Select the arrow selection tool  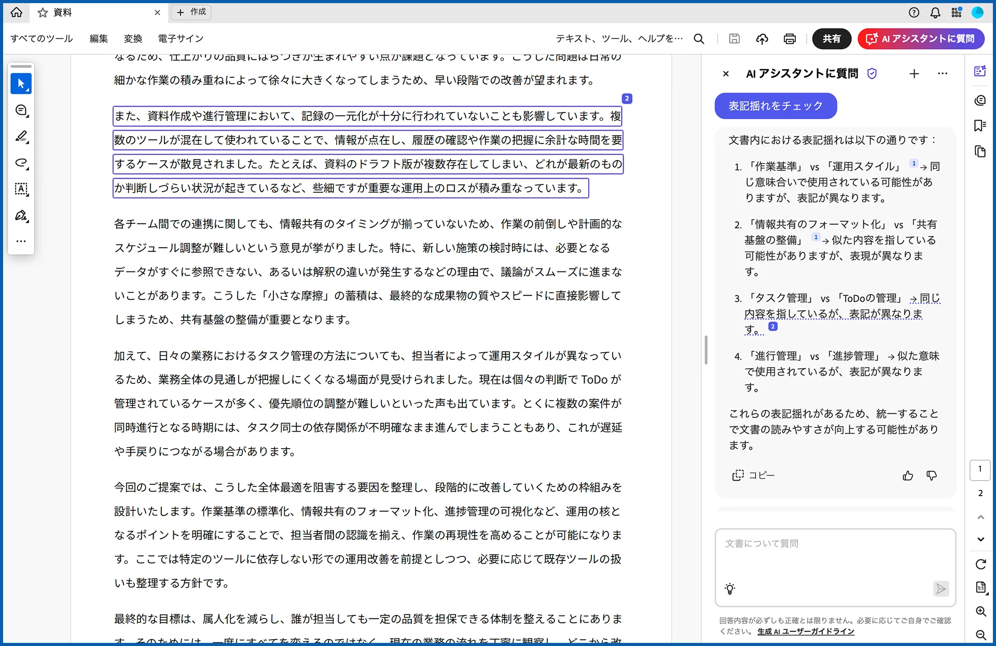coord(21,84)
